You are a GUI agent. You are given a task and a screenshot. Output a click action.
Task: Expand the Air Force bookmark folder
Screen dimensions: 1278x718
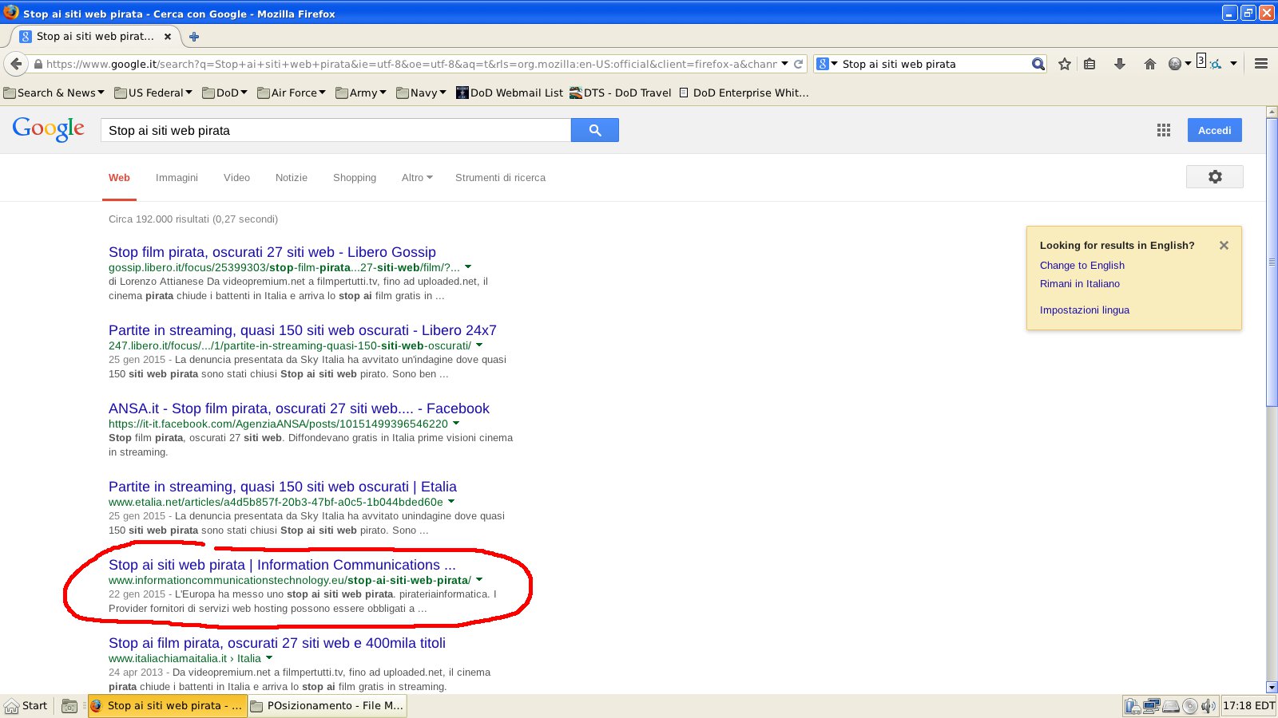pyautogui.click(x=292, y=93)
